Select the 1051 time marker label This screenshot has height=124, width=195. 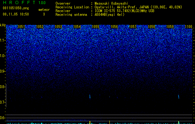click(x=21, y=27)
